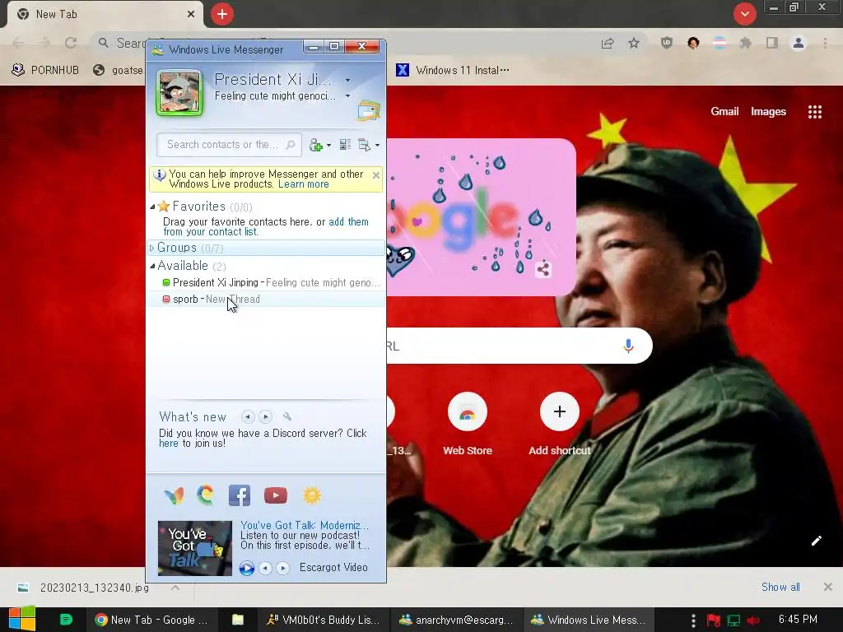Open the 20230213_132340.jpg download options arrow
This screenshot has width=843, height=632.
click(175, 588)
